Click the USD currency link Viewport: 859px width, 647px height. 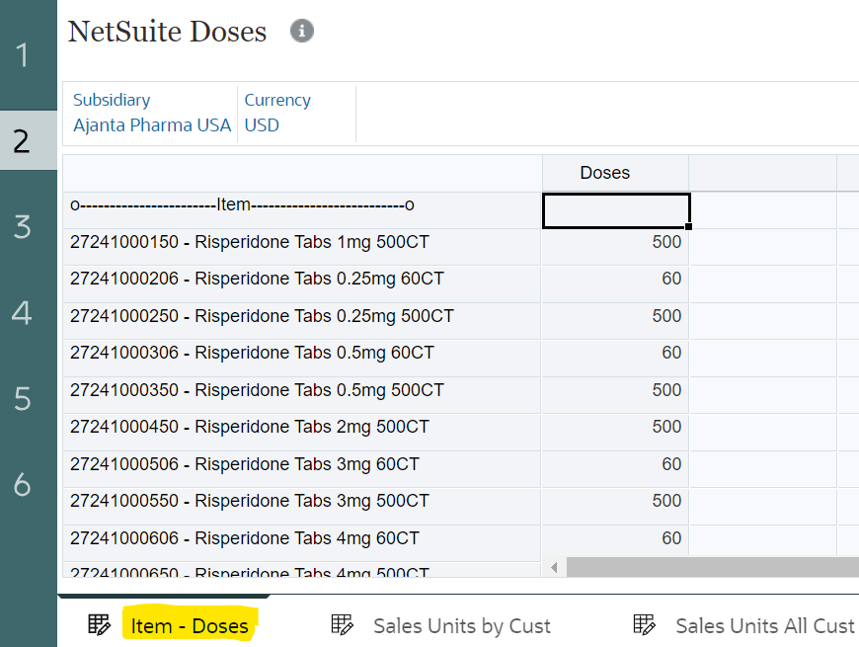[262, 125]
